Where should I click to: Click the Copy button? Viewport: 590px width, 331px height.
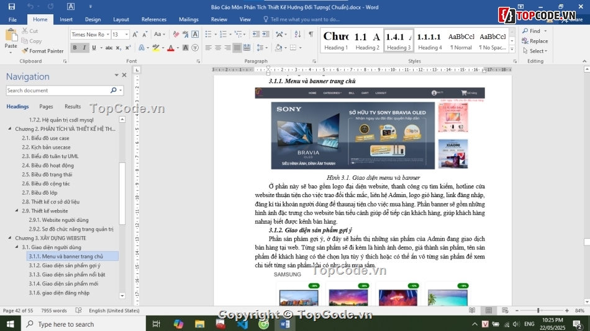point(32,41)
